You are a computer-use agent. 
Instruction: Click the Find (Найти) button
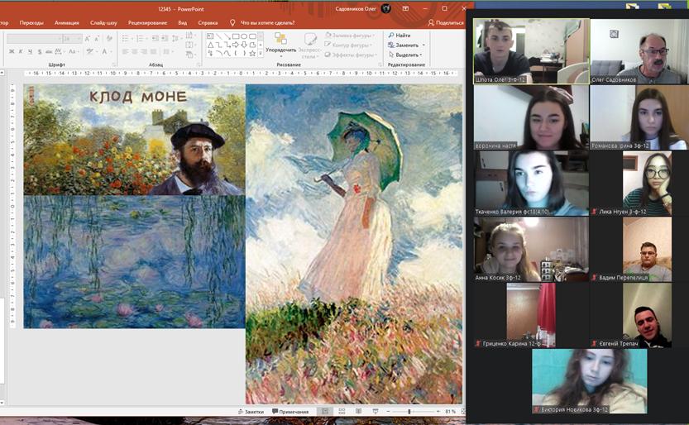point(400,35)
